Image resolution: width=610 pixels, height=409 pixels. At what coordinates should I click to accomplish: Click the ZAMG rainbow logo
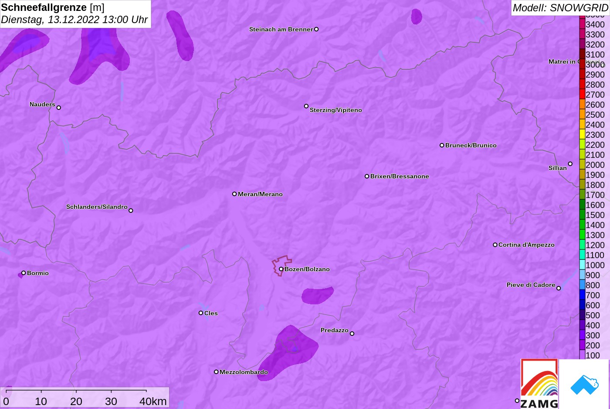click(x=539, y=384)
